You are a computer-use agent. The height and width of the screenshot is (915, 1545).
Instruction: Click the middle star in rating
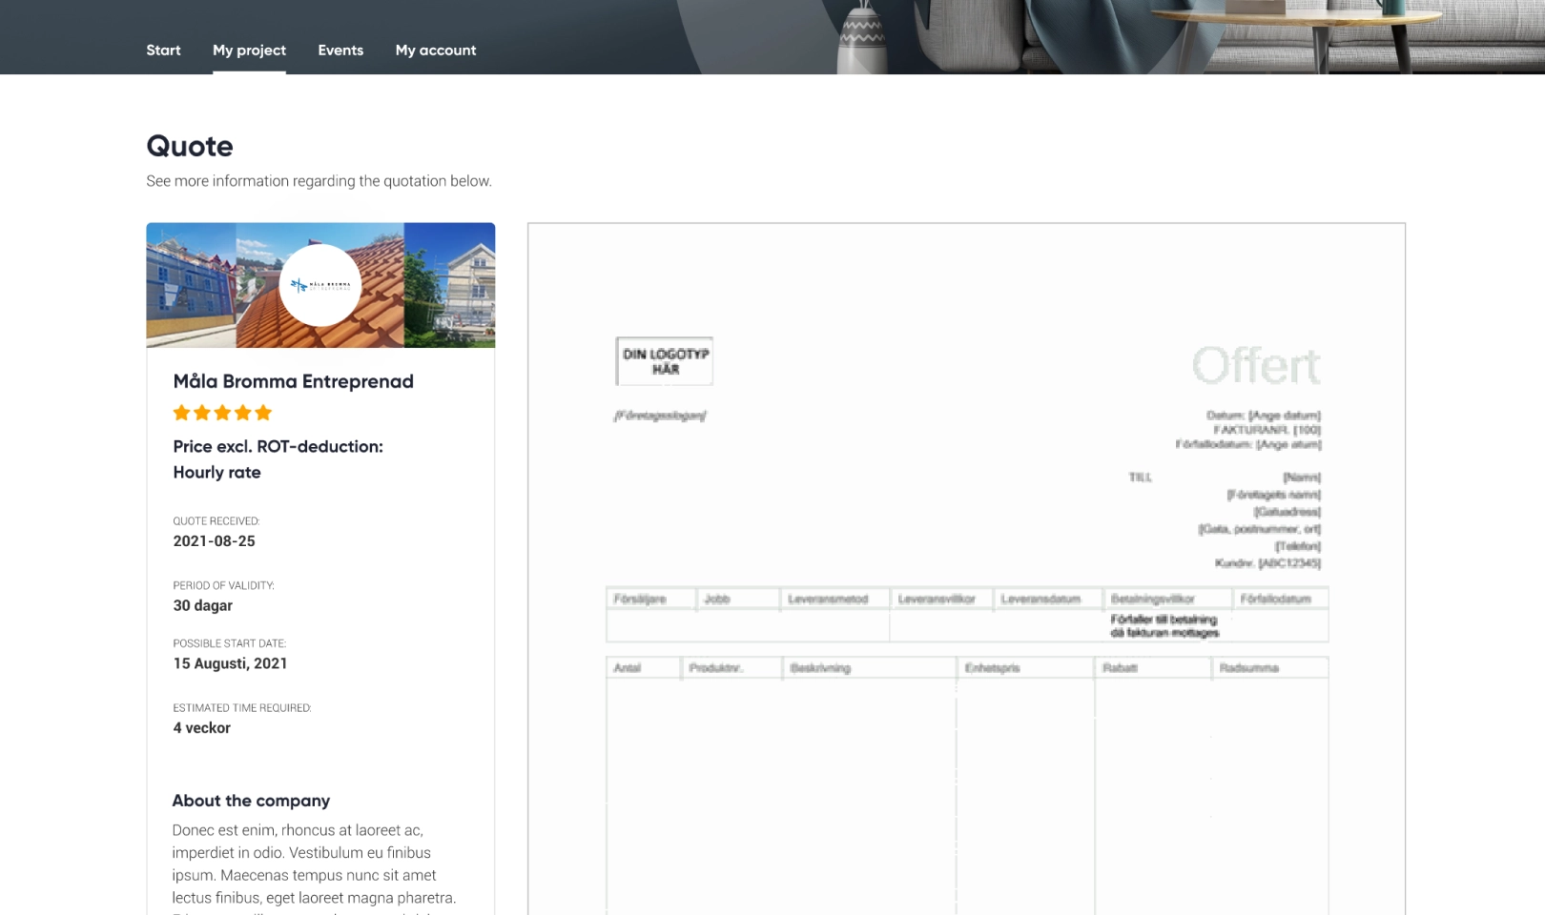[x=222, y=413]
